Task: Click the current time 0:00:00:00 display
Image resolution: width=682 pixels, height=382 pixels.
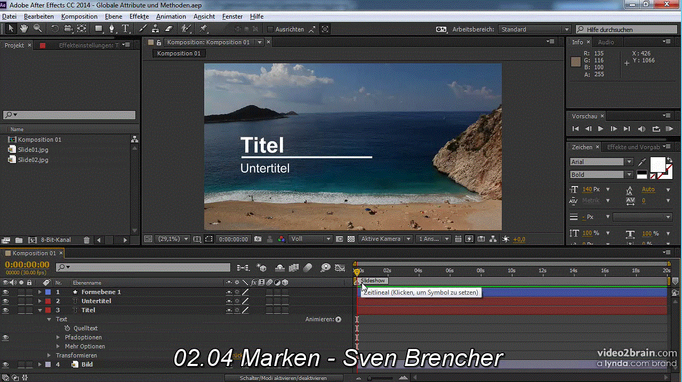Action: [x=27, y=265]
